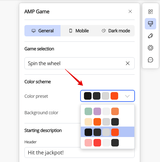Viewport: 160px width, 162px height.
Task: Switch to the Mobile tab
Action: coord(79,31)
